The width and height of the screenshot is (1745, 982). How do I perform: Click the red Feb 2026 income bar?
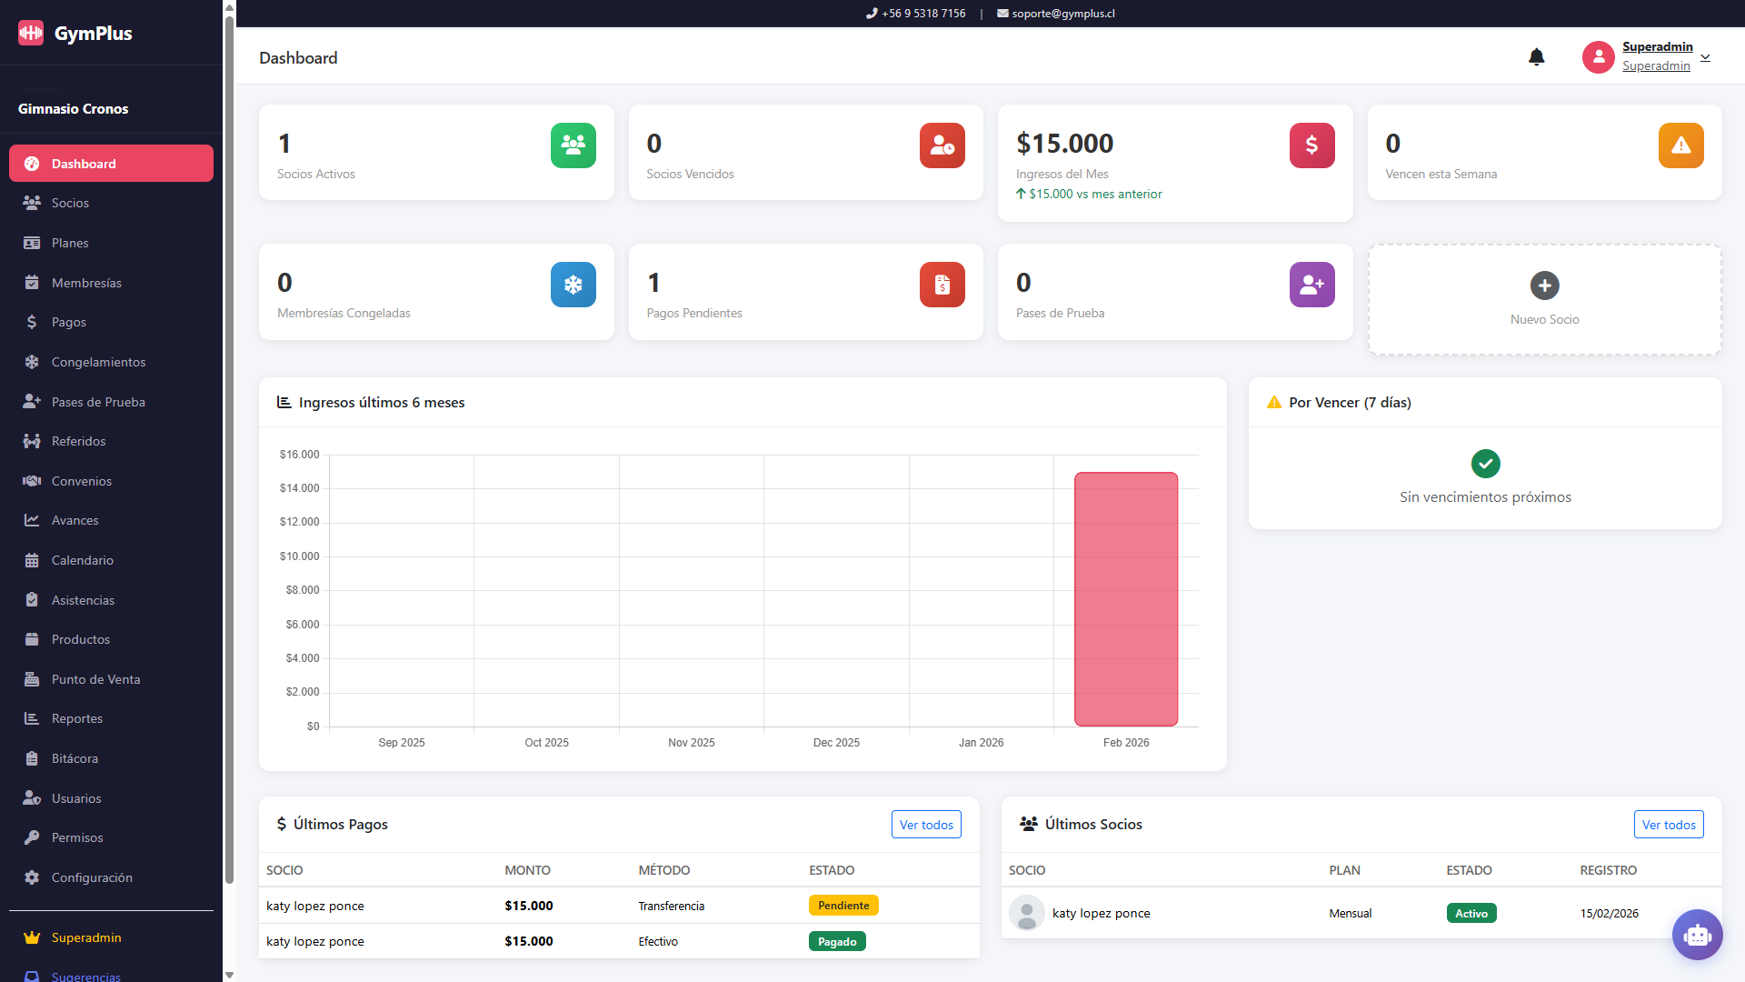point(1126,597)
